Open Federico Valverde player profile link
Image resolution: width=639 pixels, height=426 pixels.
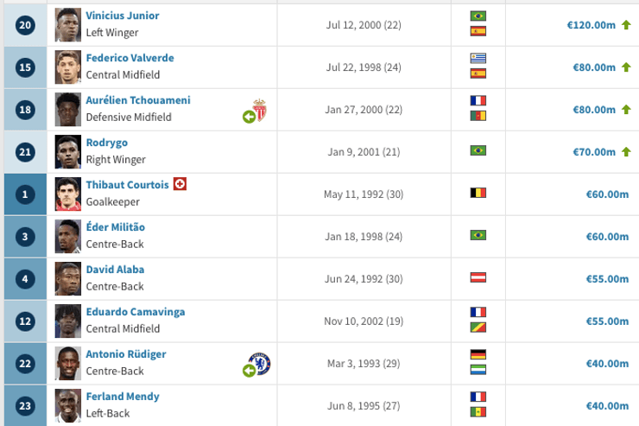pos(130,58)
